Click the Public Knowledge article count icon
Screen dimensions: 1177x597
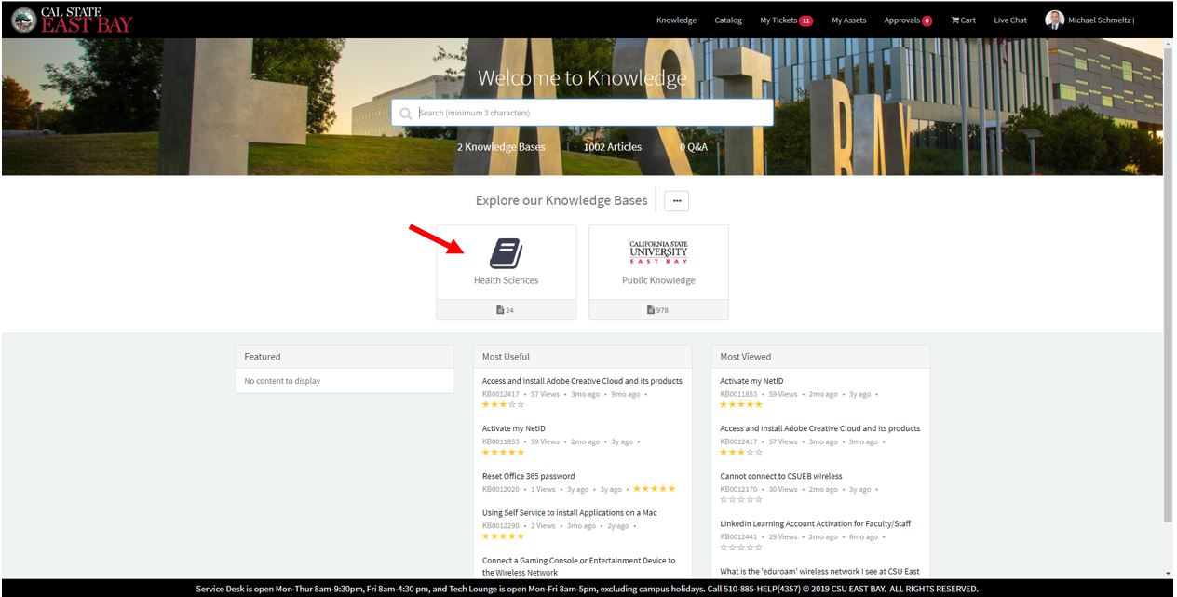point(651,310)
